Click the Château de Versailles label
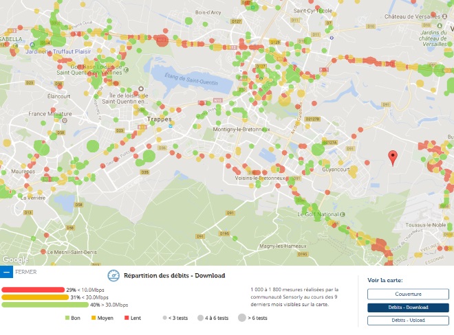 (x=412, y=16)
